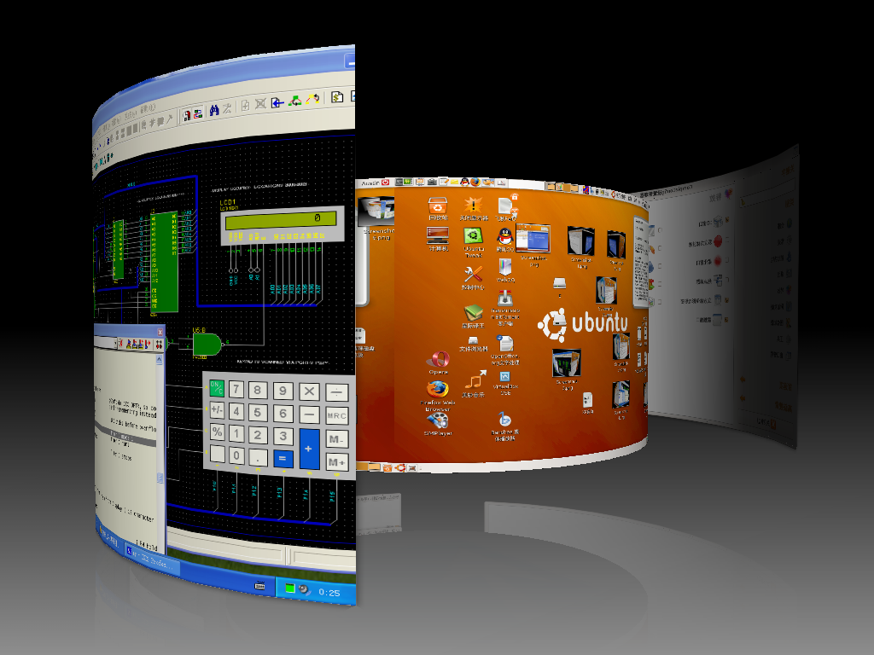
Task: Click the decimal point key on the keypad
Action: (258, 457)
